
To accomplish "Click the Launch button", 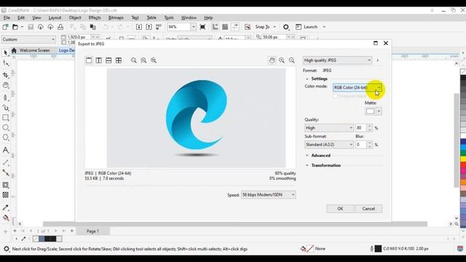I will tap(311, 27).
